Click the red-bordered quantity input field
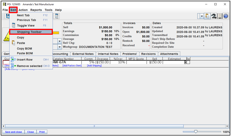This screenshot has width=231, height=137. 6,62
